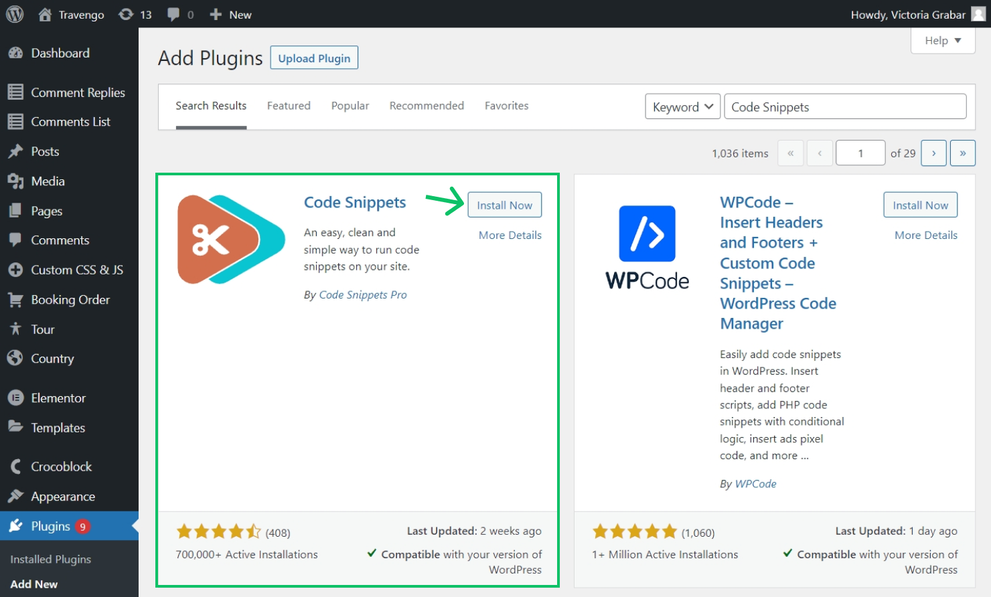Click the Appearance paintbrush icon
The height and width of the screenshot is (597, 991).
coord(15,496)
